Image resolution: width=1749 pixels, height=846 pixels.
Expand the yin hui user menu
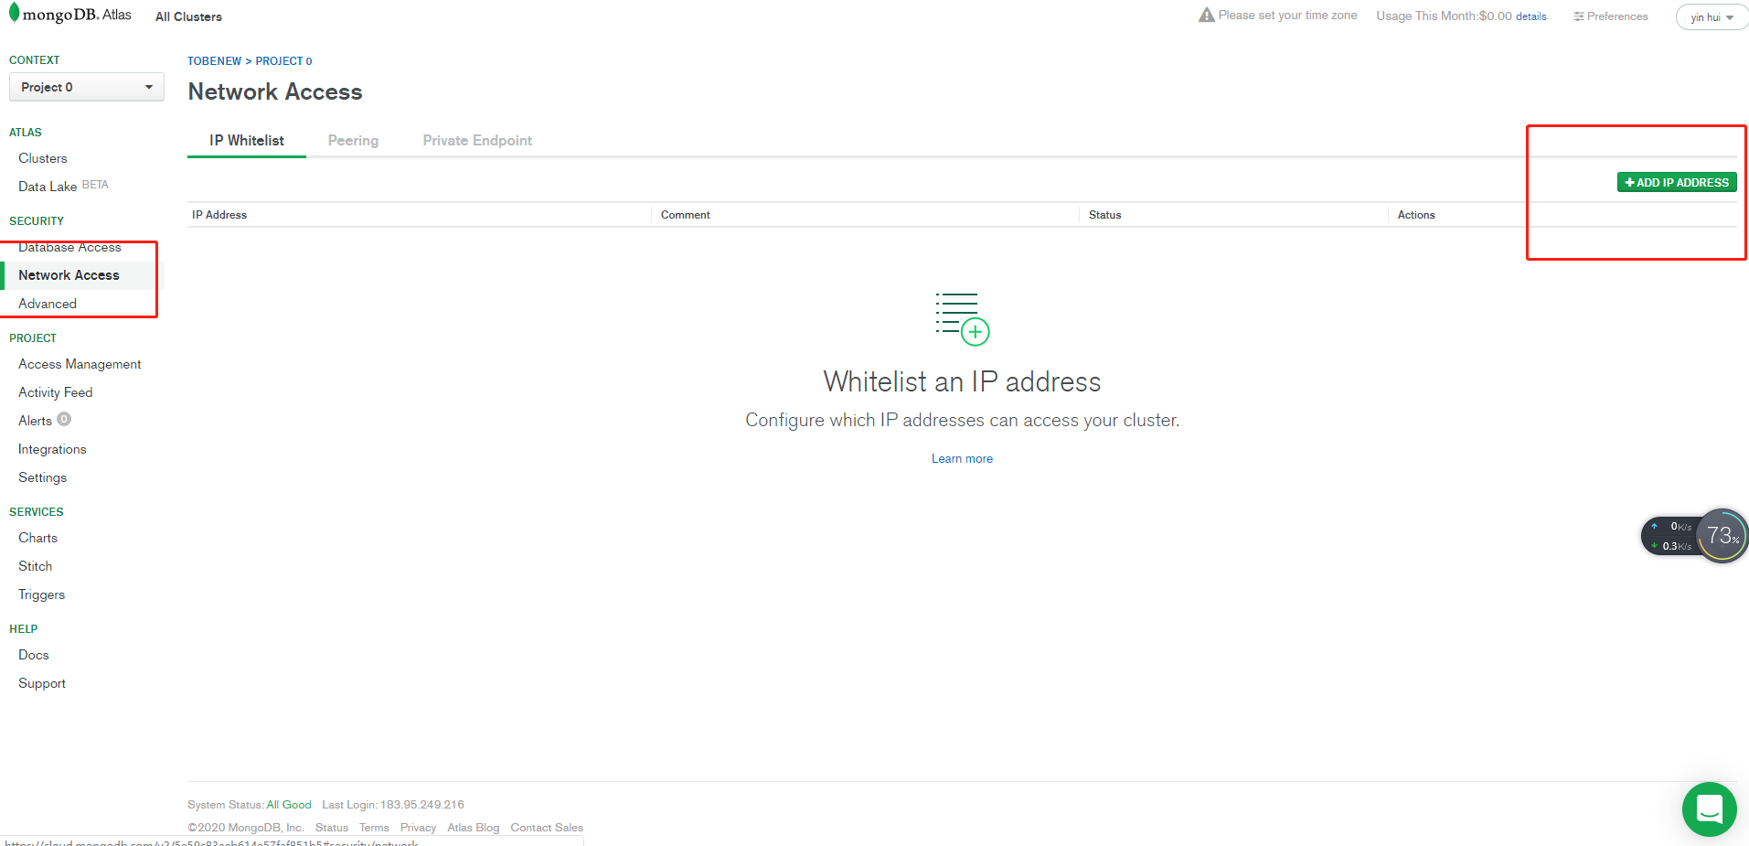1712,17
